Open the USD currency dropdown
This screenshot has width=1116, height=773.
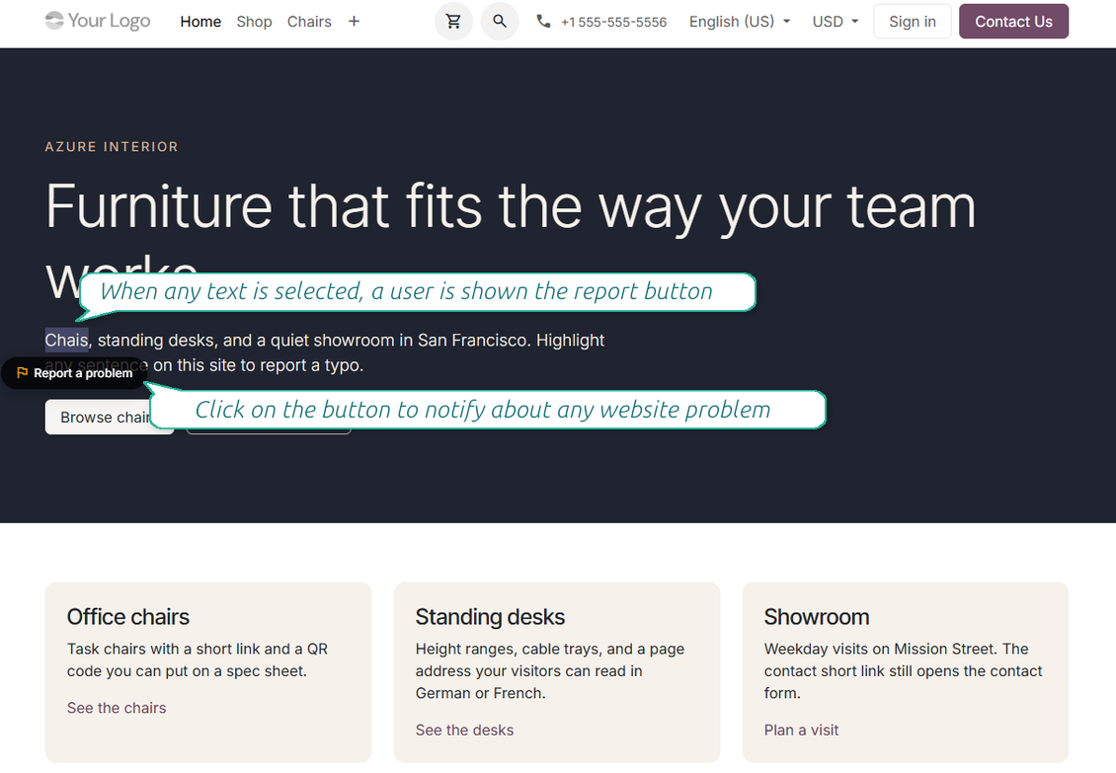point(835,22)
